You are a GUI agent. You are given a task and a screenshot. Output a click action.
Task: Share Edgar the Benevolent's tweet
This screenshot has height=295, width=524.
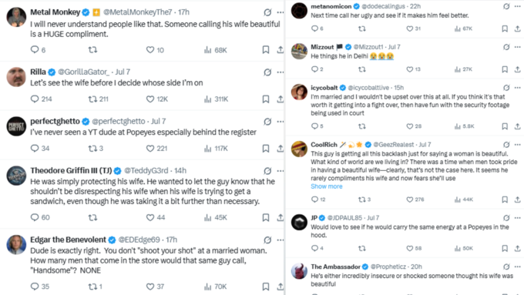(x=280, y=287)
